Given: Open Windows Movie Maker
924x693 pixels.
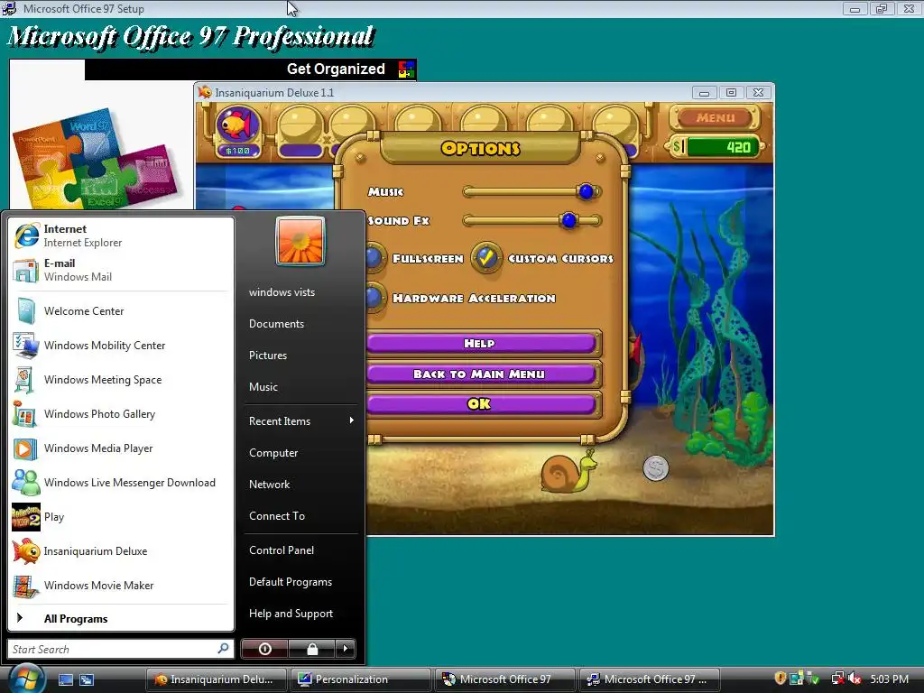Looking at the screenshot, I should [x=121, y=585].
